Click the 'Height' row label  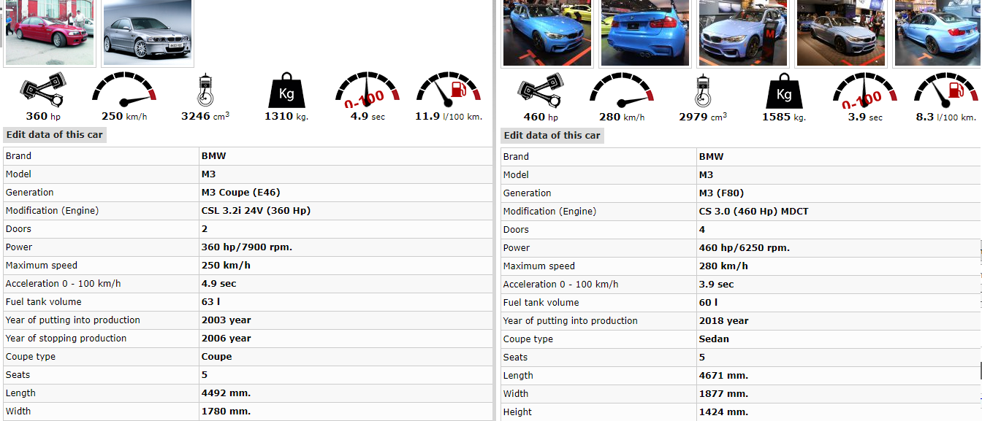tap(518, 412)
